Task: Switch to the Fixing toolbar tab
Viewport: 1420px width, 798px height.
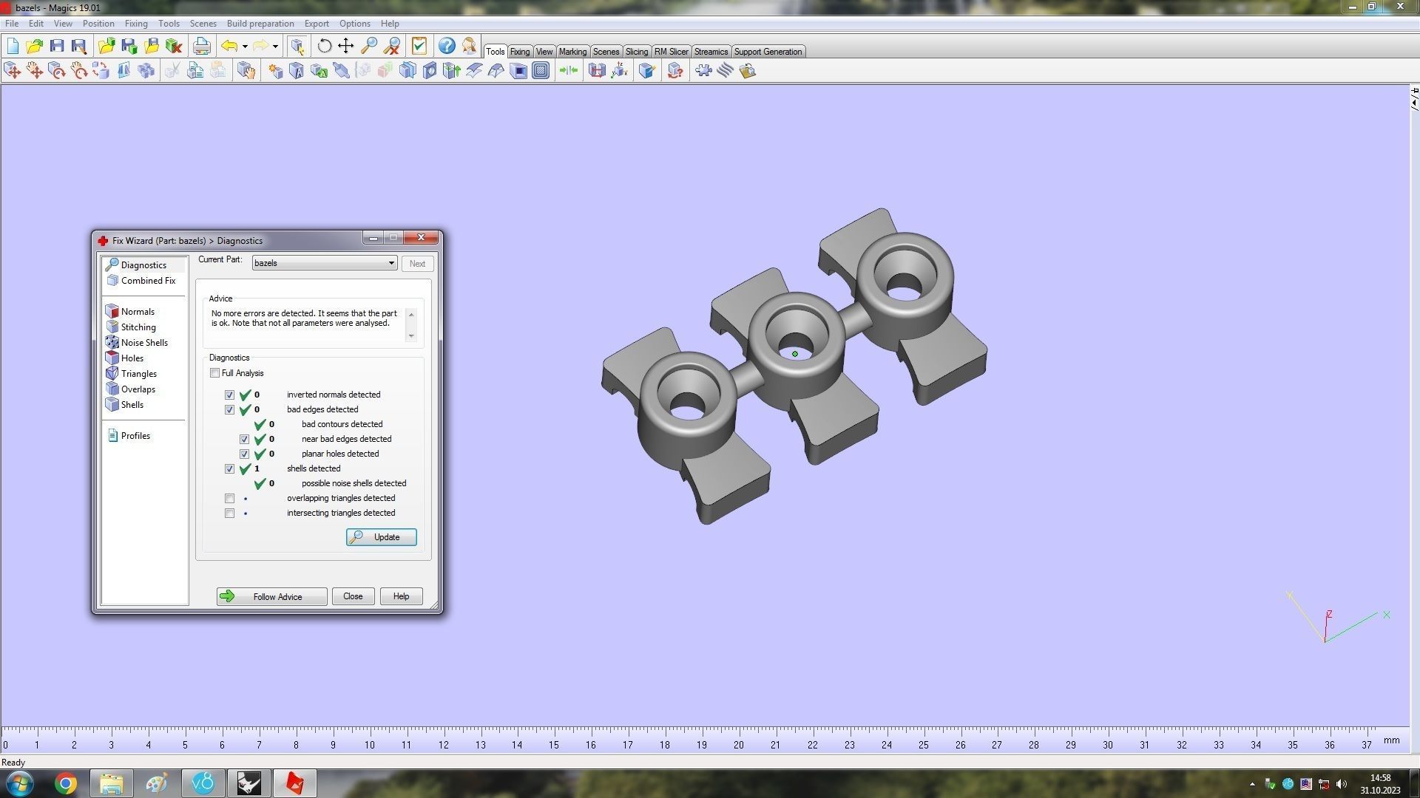Action: click(x=520, y=52)
